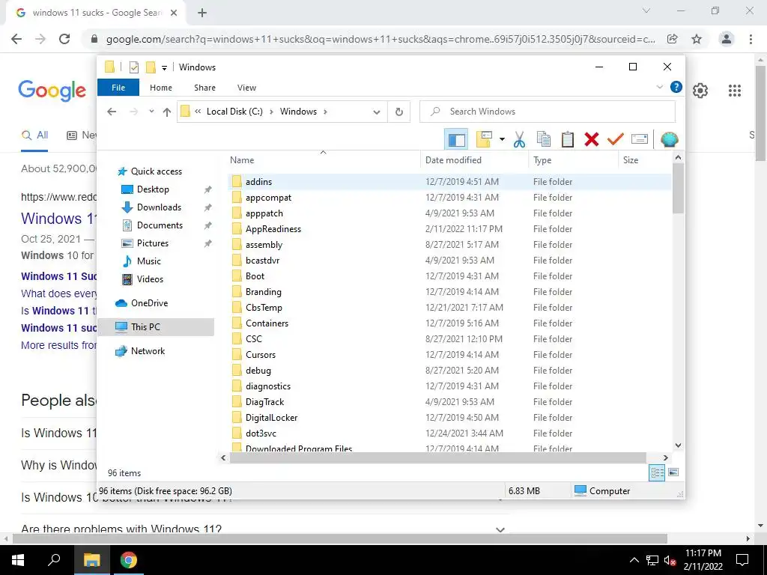Select OneDrive in navigation pane
The width and height of the screenshot is (767, 575).
[149, 303]
